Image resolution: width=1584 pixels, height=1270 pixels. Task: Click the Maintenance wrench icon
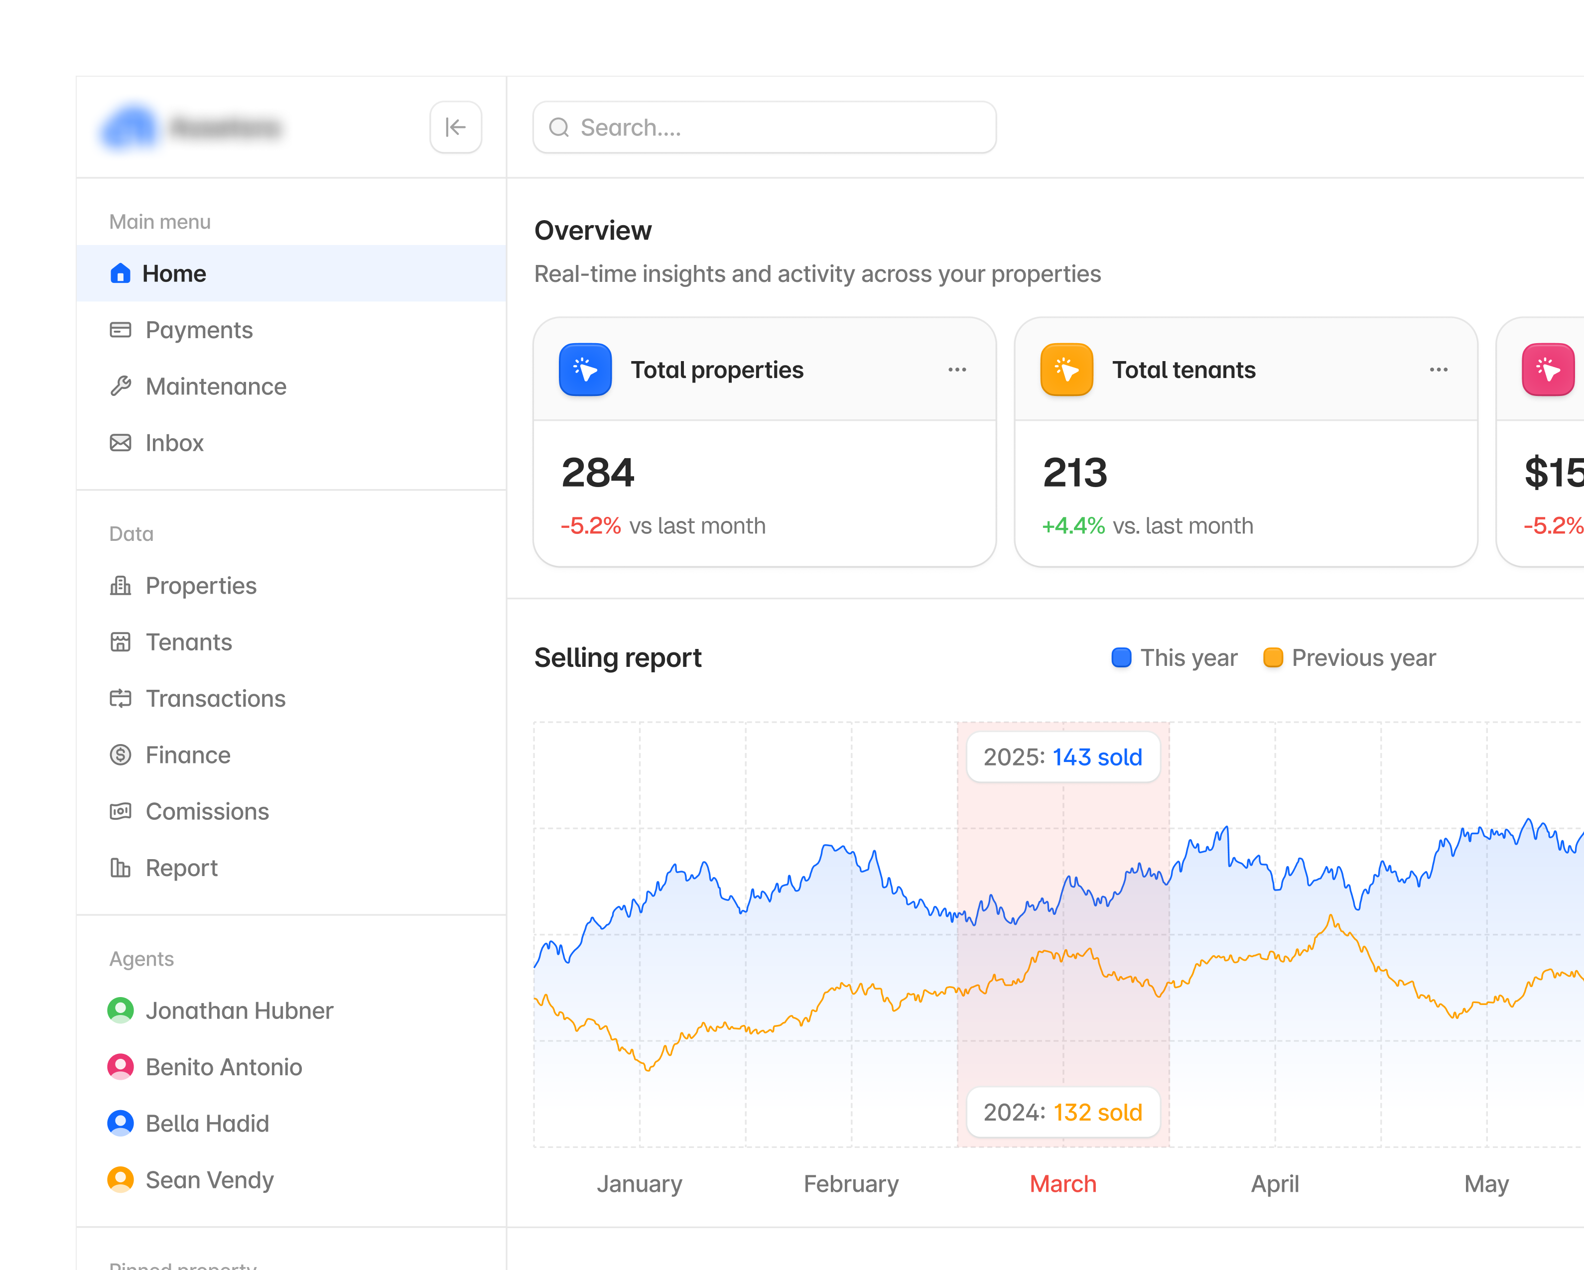(x=121, y=386)
